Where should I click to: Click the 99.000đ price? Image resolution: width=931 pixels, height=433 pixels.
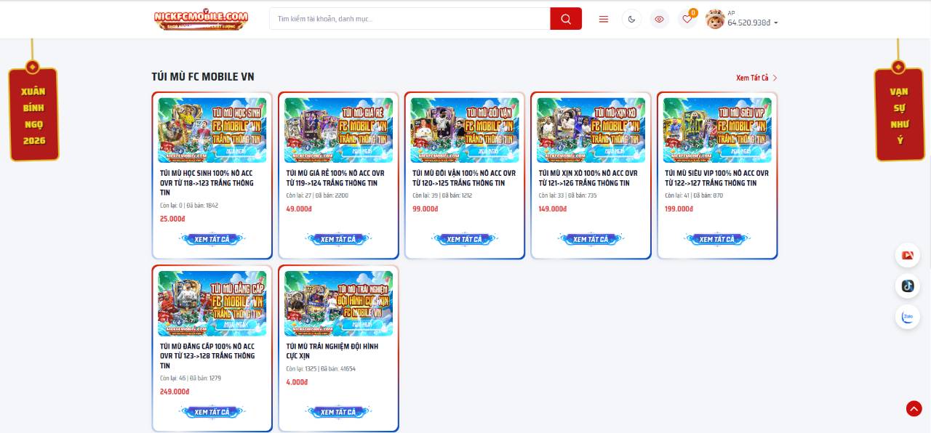click(425, 209)
